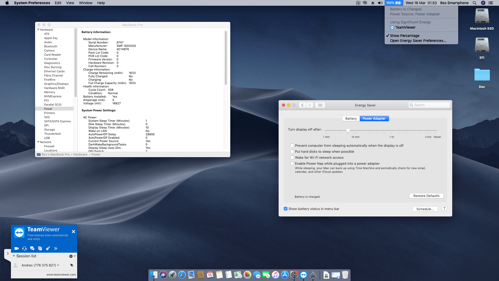Select Graphics/Displays in hardware list

[x=54, y=84]
